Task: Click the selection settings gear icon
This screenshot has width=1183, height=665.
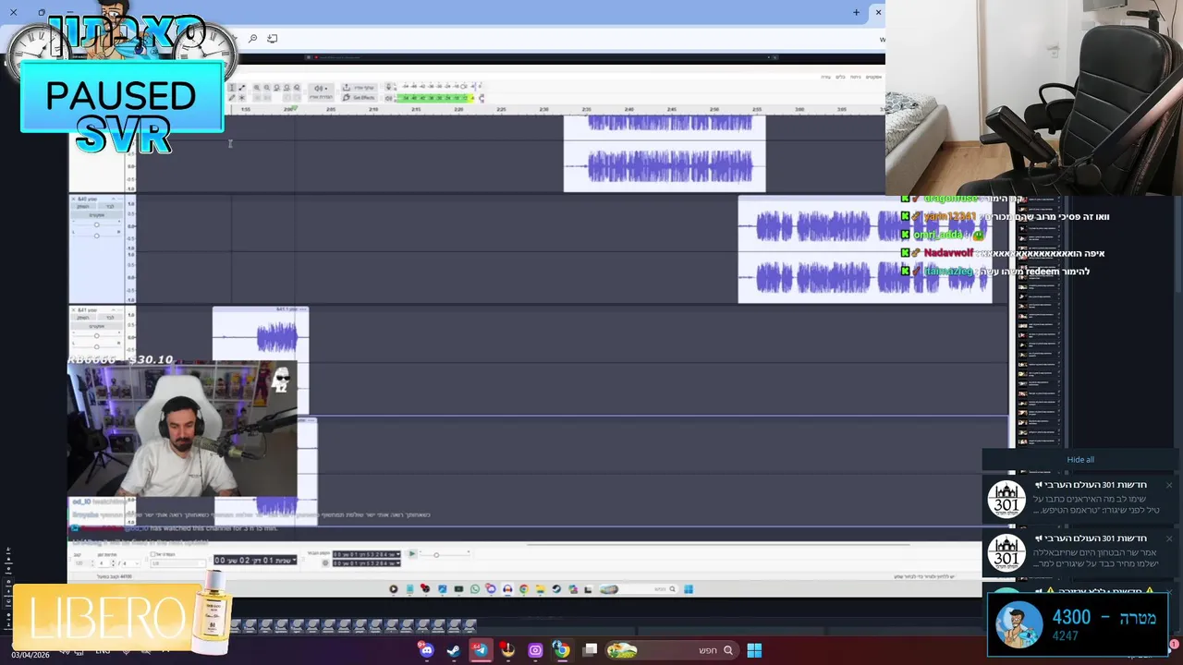Action: pyautogui.click(x=325, y=563)
